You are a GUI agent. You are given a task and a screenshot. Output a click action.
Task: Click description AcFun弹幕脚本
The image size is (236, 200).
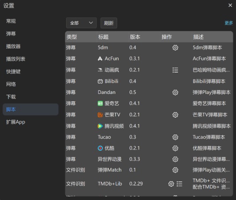209,58
